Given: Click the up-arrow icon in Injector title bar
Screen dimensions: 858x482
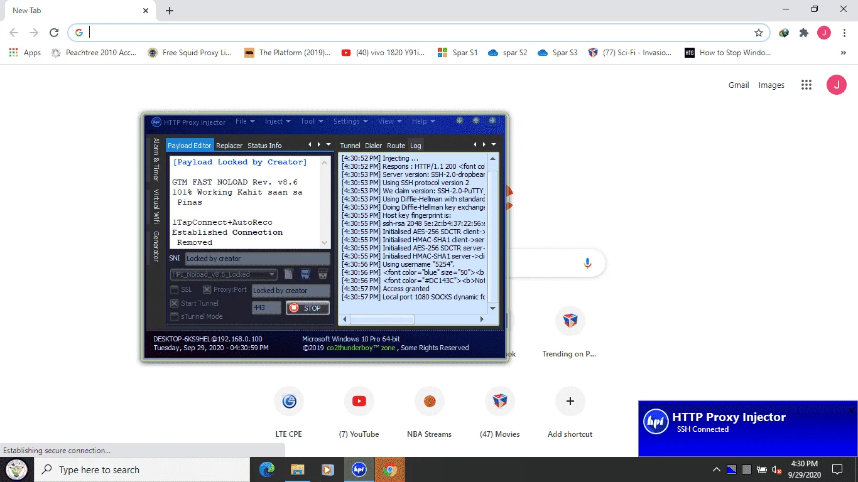Looking at the screenshot, I should click(x=476, y=120).
